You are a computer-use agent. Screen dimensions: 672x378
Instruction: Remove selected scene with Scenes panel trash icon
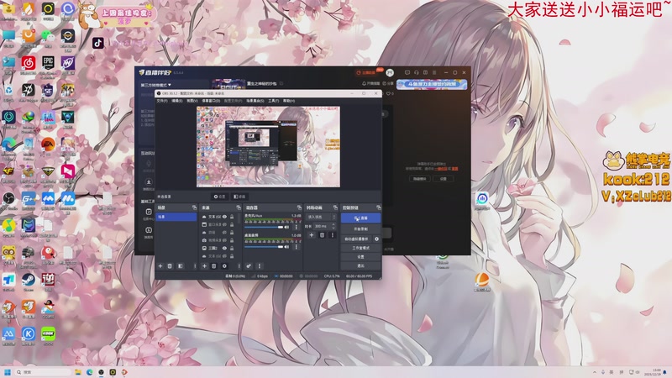pos(170,266)
